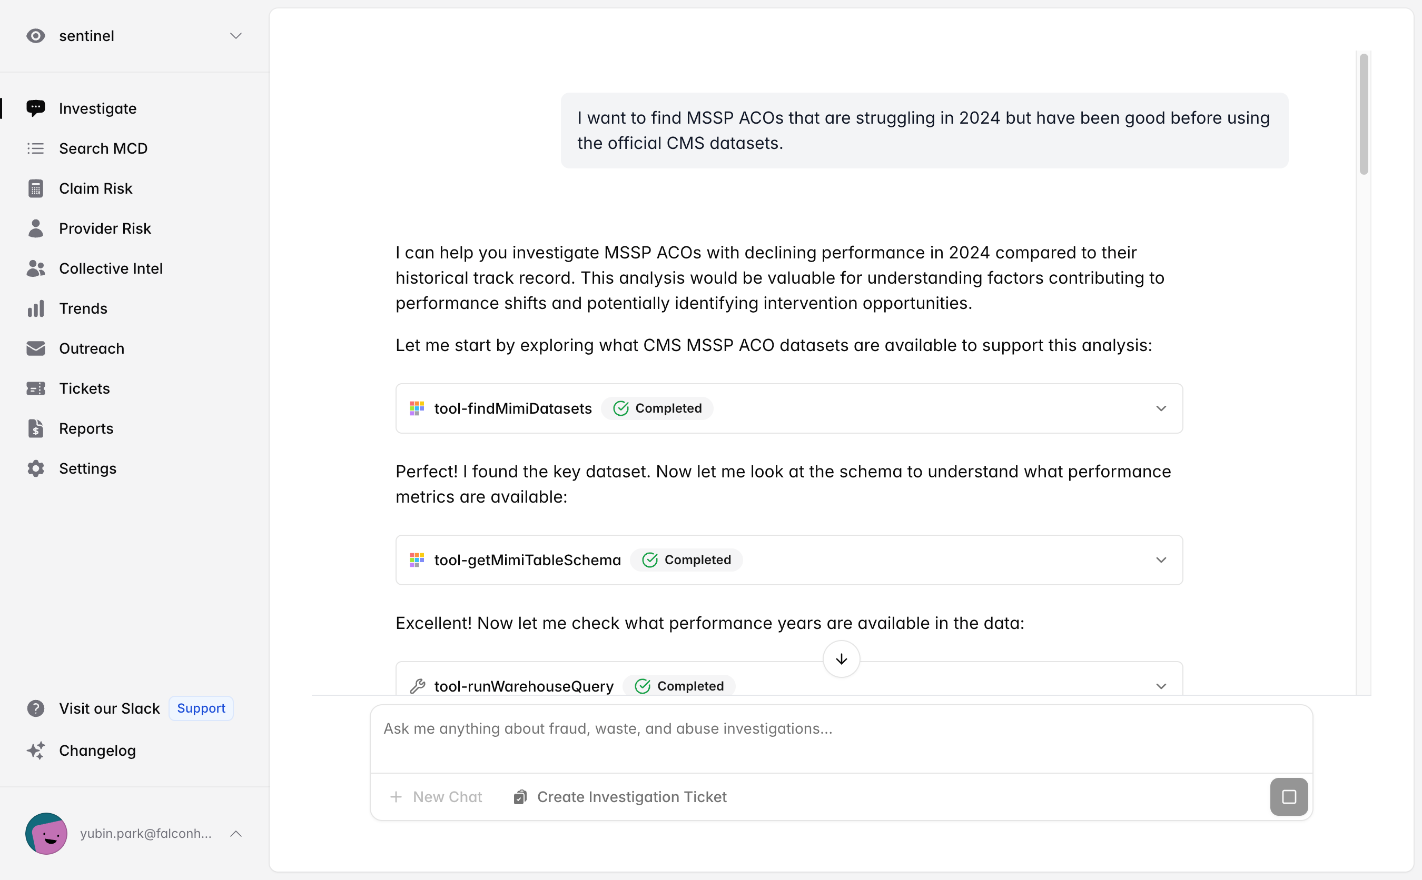
Task: Click the scroll-to-bottom arrow button
Action: point(841,659)
